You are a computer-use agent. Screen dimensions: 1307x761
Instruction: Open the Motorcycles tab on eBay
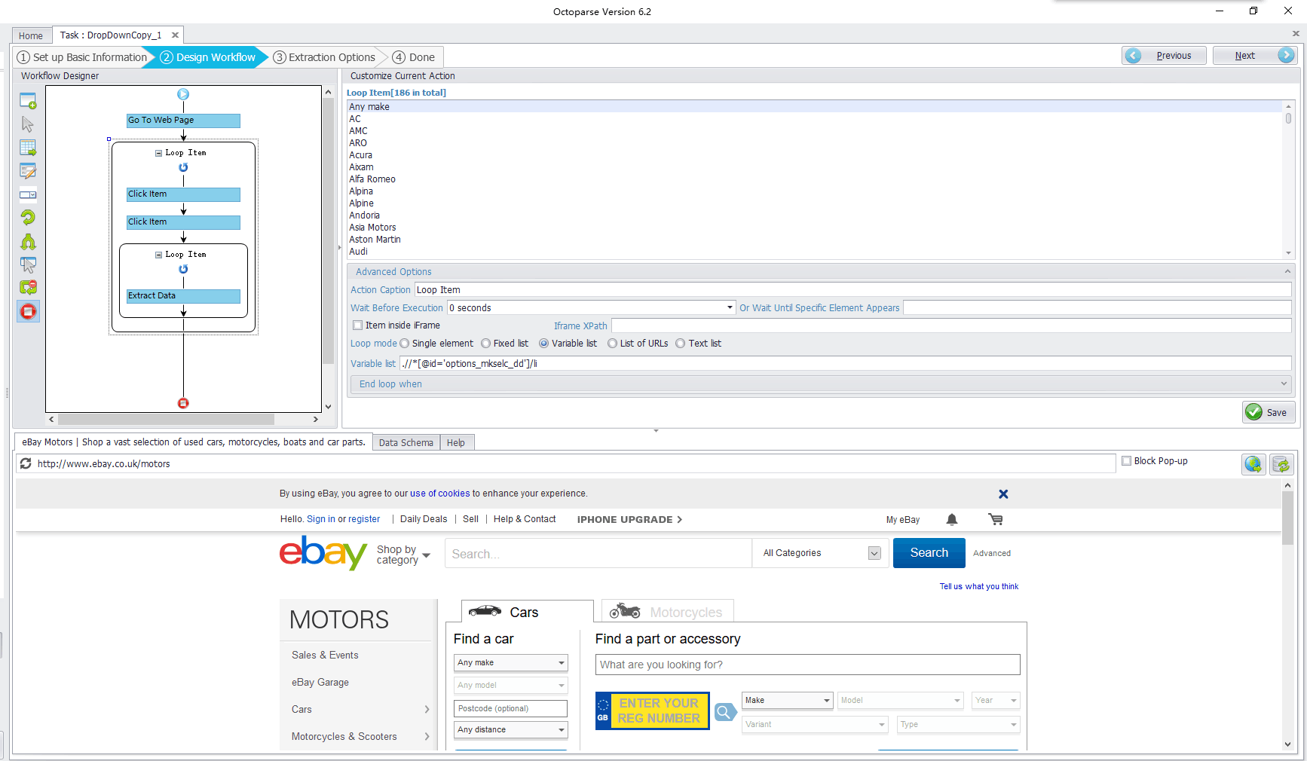[x=668, y=612]
